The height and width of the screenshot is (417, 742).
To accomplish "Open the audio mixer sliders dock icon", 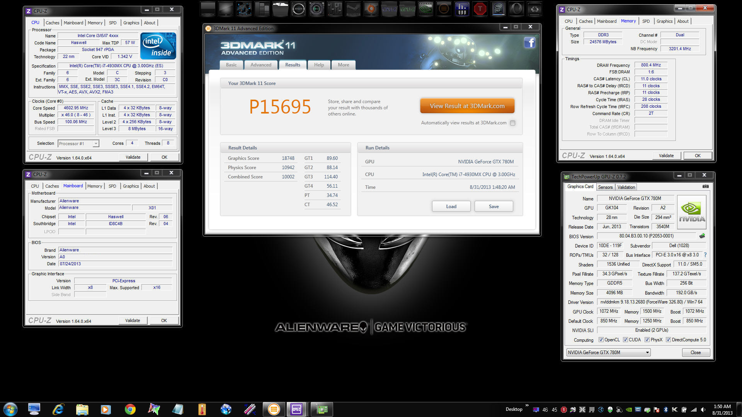I will pos(335,9).
